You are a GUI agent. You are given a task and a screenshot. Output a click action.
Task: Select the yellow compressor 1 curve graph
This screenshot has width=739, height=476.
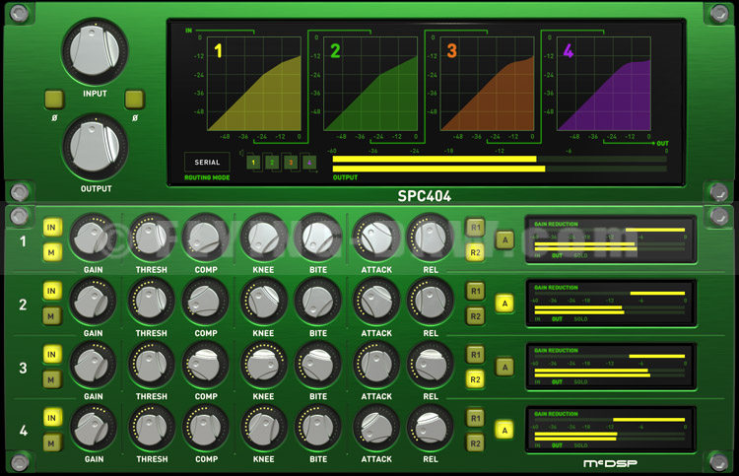click(254, 84)
